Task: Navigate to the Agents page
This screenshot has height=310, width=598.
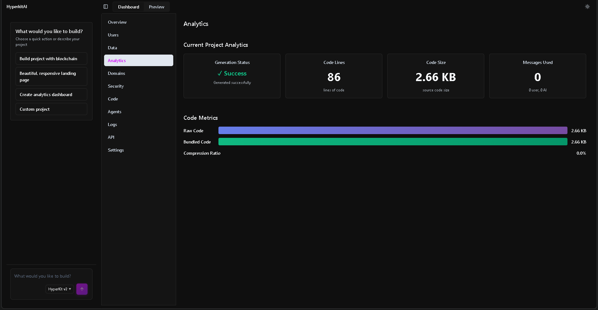Action: (114, 112)
